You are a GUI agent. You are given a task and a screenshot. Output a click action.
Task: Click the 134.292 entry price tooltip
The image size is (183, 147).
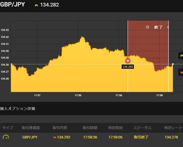click(128, 67)
